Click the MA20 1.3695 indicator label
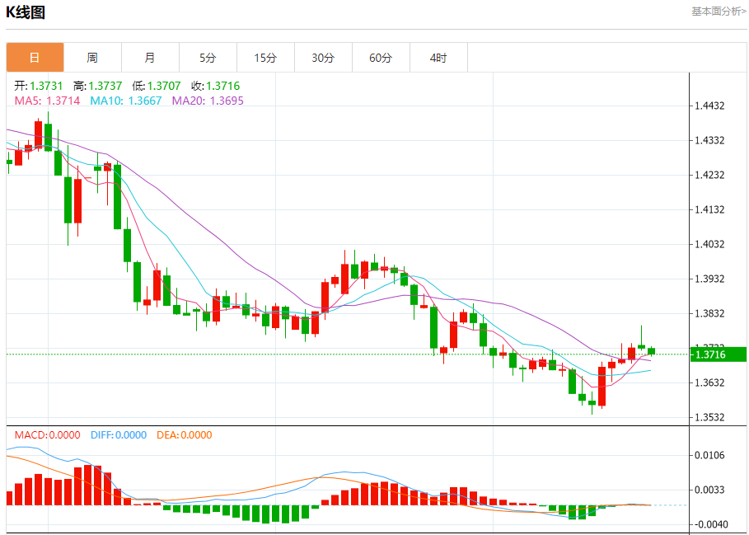749x535 pixels. [208, 101]
